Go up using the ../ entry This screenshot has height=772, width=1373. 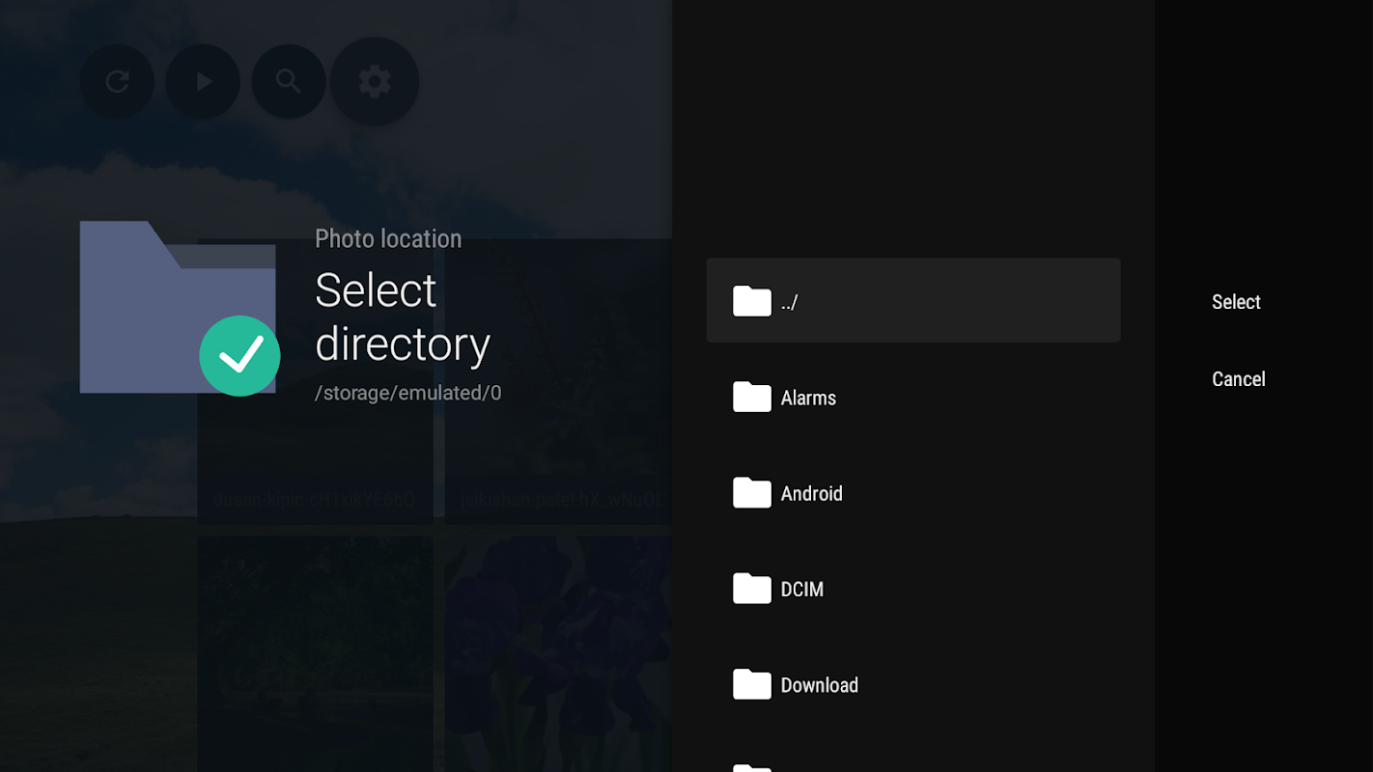(x=913, y=300)
